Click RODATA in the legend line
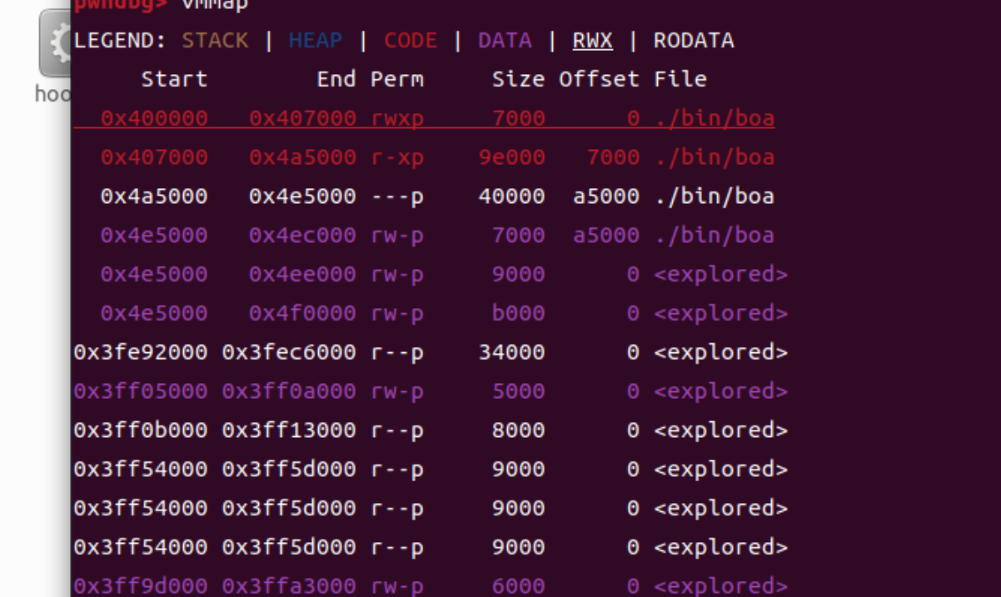Viewport: 1001px width, 597px height. pos(694,41)
